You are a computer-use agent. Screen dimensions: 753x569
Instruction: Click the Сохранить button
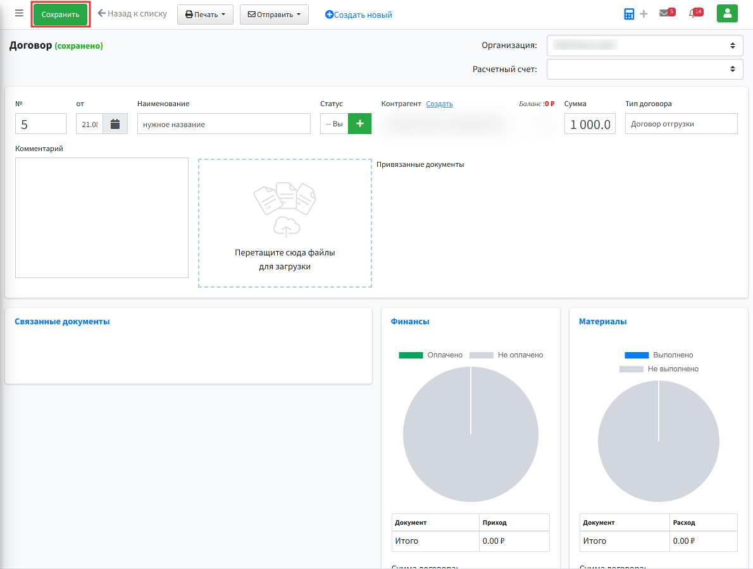[x=61, y=15]
